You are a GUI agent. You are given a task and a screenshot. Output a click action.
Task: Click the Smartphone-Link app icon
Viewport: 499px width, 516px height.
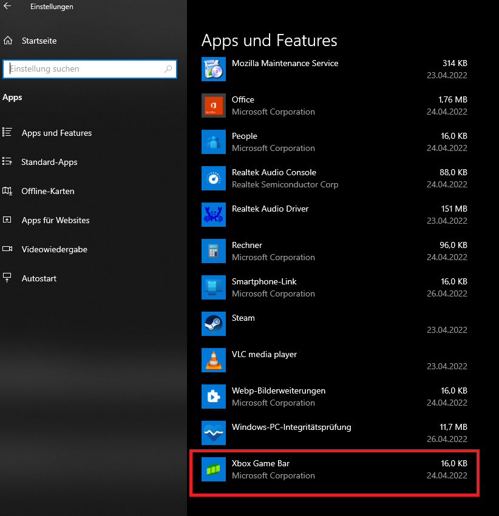(214, 287)
